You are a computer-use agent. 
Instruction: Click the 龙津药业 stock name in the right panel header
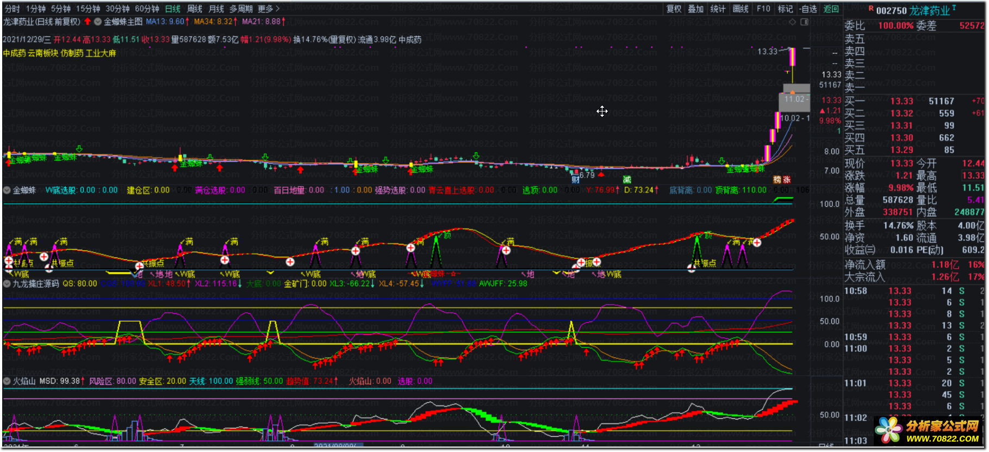pyautogui.click(x=929, y=10)
